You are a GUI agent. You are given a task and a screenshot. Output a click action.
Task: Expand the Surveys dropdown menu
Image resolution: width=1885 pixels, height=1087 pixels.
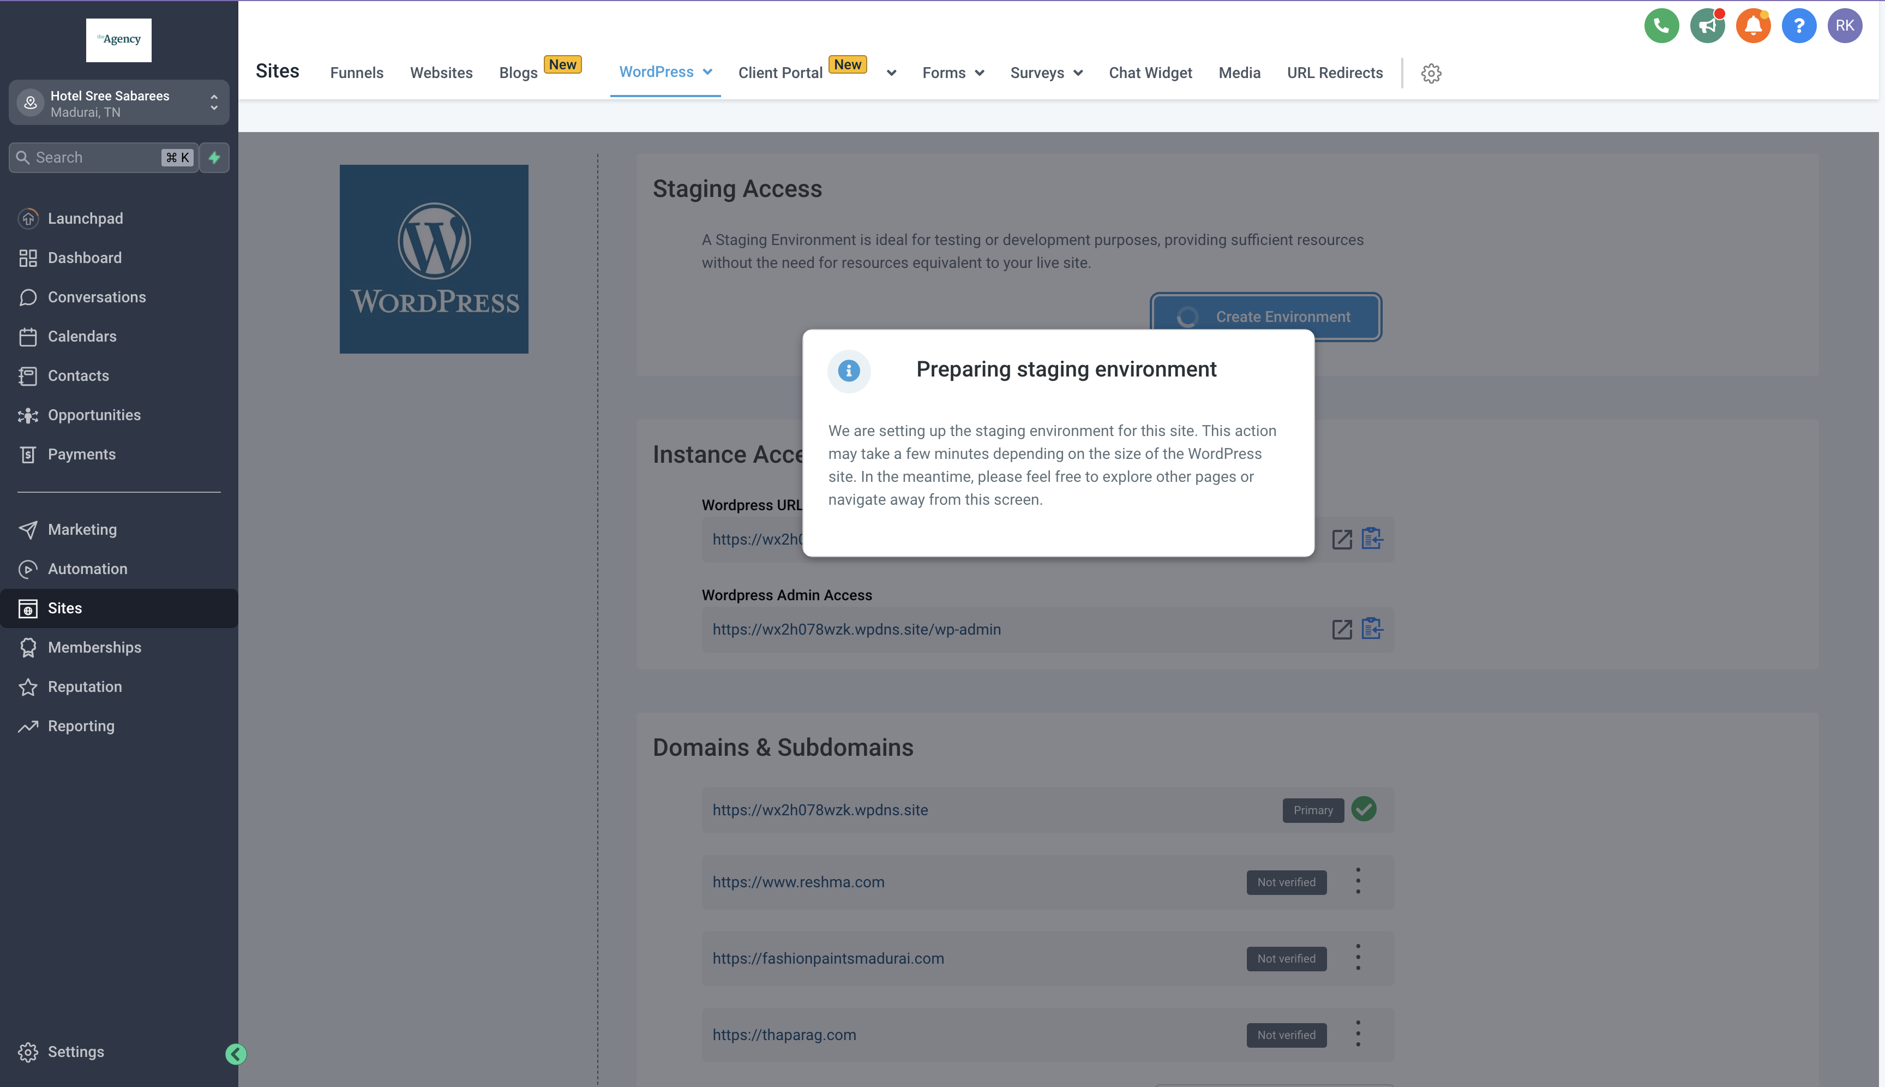tap(1046, 73)
